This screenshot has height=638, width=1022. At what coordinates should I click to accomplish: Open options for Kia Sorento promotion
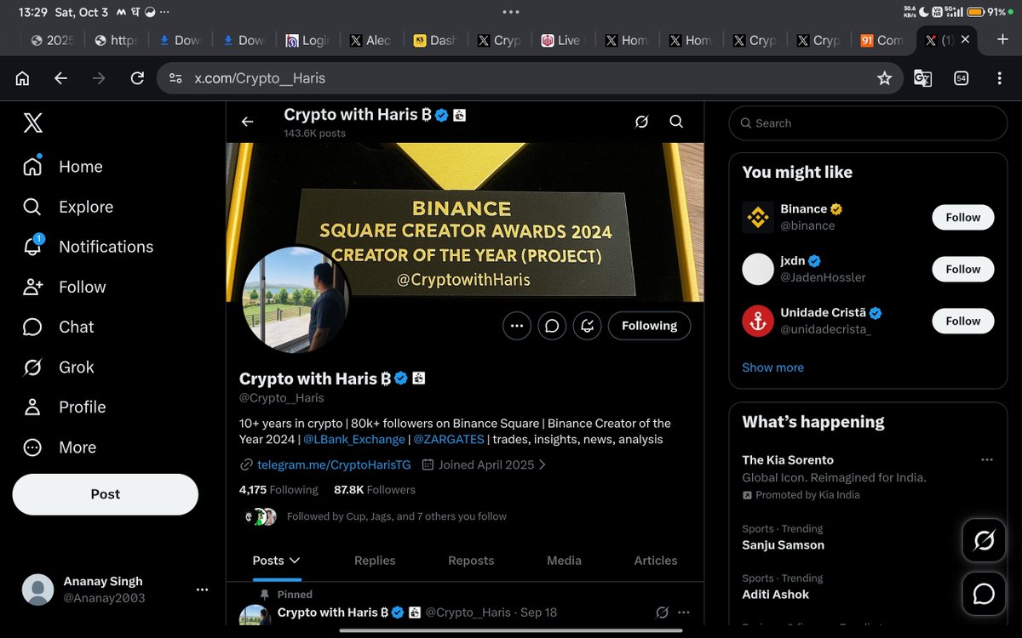coord(987,459)
